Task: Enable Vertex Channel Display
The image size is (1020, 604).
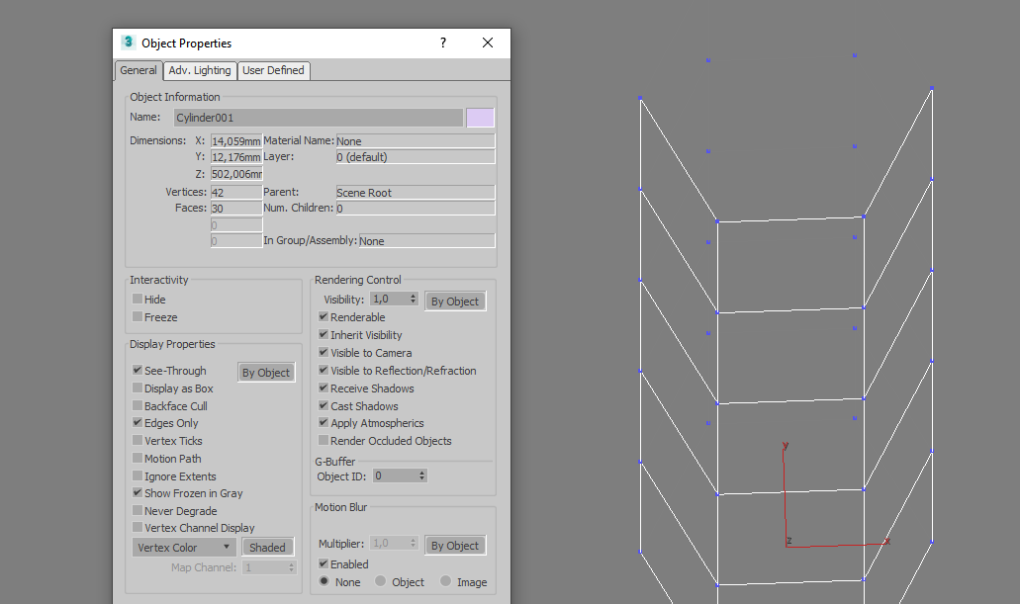Action: pos(138,527)
